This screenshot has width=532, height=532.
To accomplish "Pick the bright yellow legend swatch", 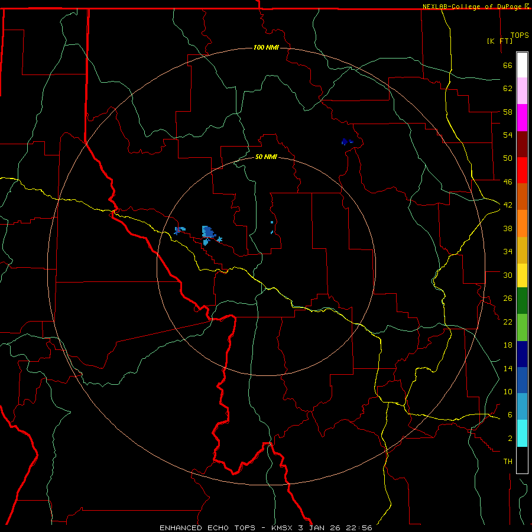I will (522, 275).
